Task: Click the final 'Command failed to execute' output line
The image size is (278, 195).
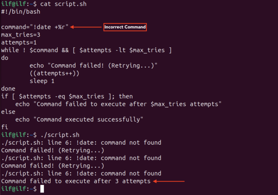Action: [76, 181]
